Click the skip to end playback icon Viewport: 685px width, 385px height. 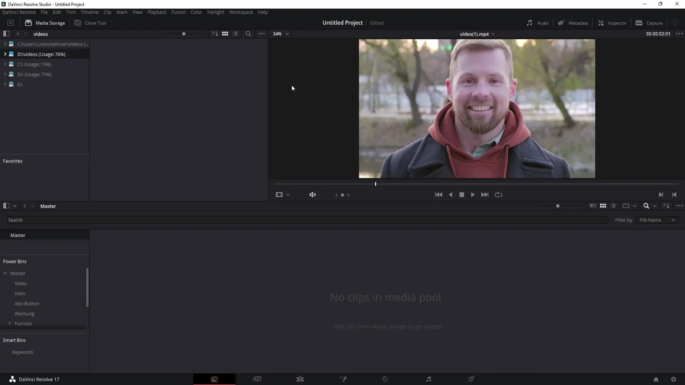(484, 195)
